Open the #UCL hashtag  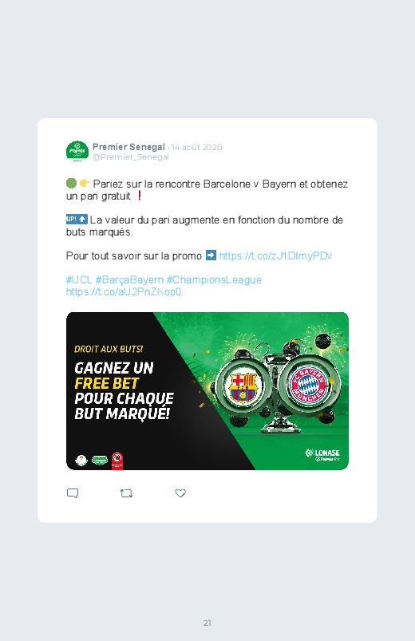click(79, 279)
